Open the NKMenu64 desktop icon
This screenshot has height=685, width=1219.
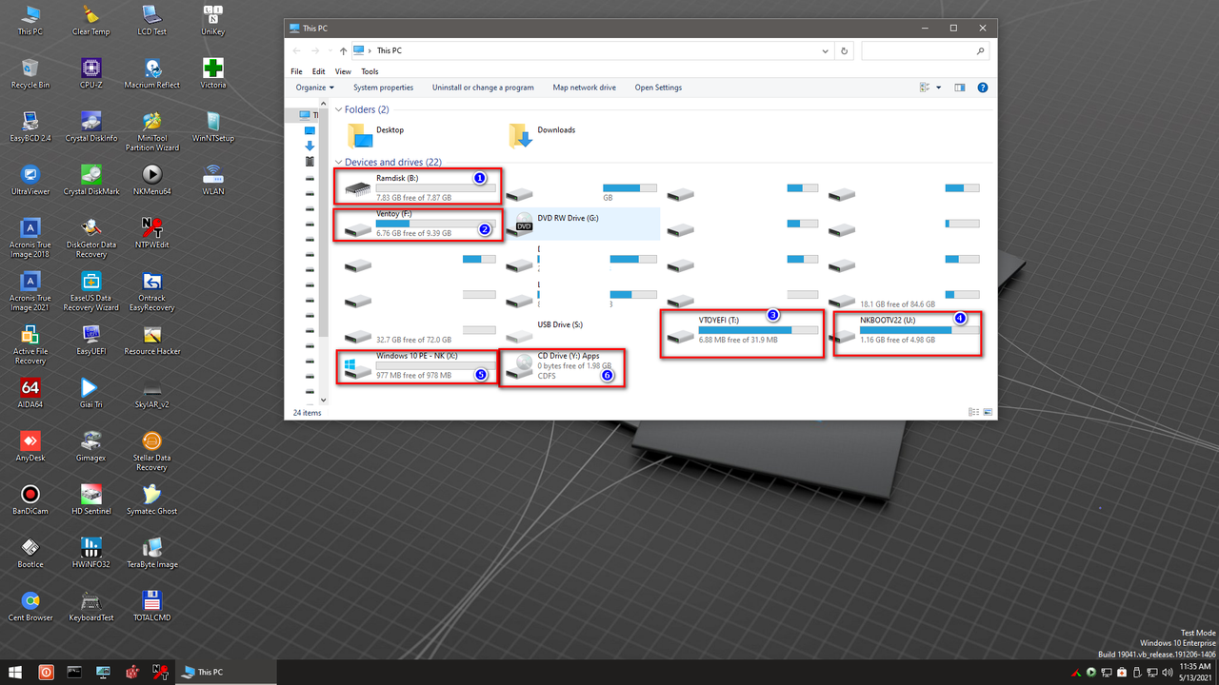pos(152,181)
